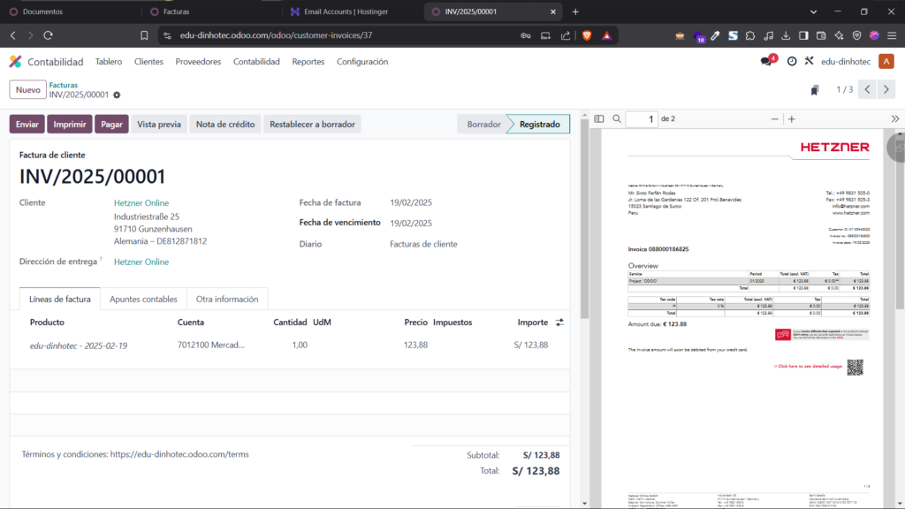Screen dimensions: 905x509
Task: Select the Registrado status stage
Action: click(540, 124)
